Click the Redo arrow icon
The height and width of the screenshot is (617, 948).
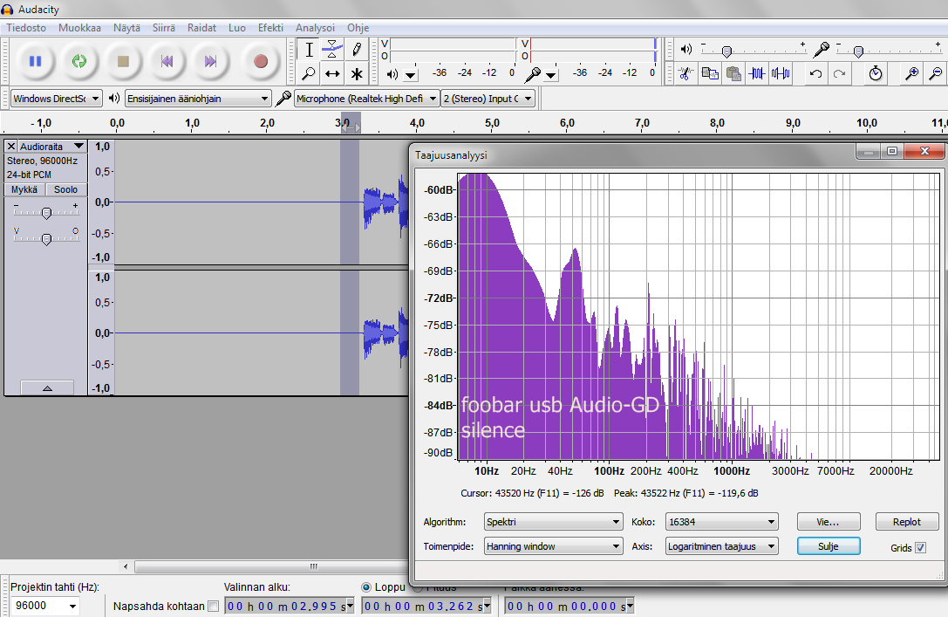tap(839, 74)
